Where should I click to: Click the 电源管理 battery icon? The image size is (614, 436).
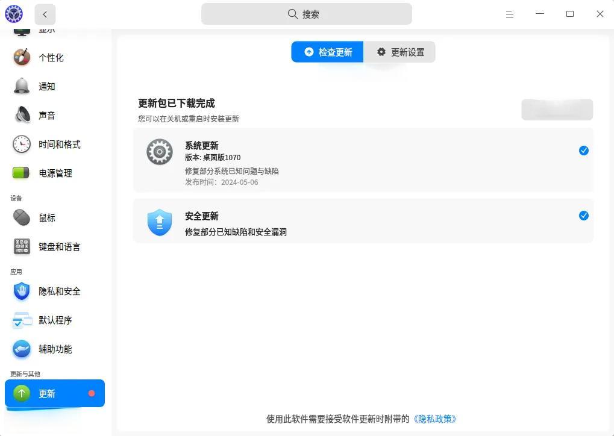pos(22,173)
